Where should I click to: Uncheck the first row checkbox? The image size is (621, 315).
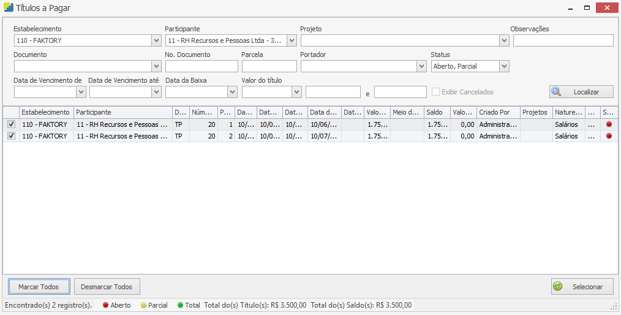[x=11, y=124]
